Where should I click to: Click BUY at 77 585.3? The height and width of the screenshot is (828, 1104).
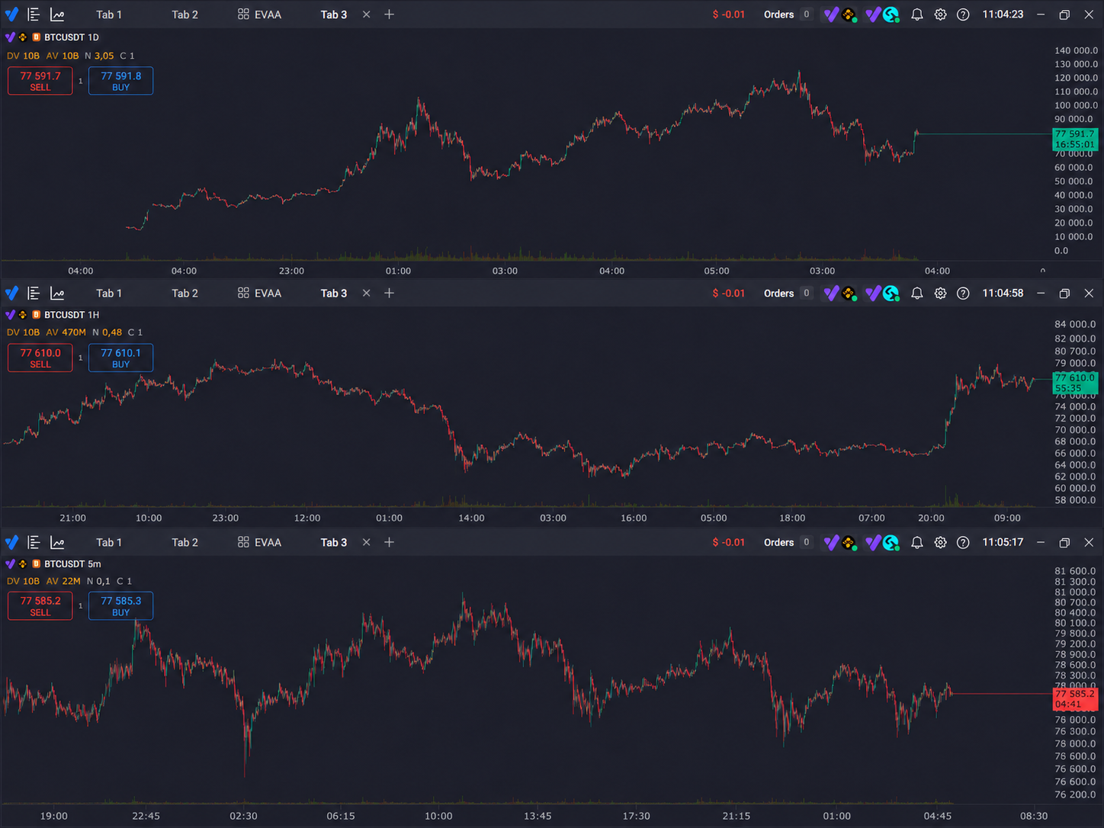(120, 606)
